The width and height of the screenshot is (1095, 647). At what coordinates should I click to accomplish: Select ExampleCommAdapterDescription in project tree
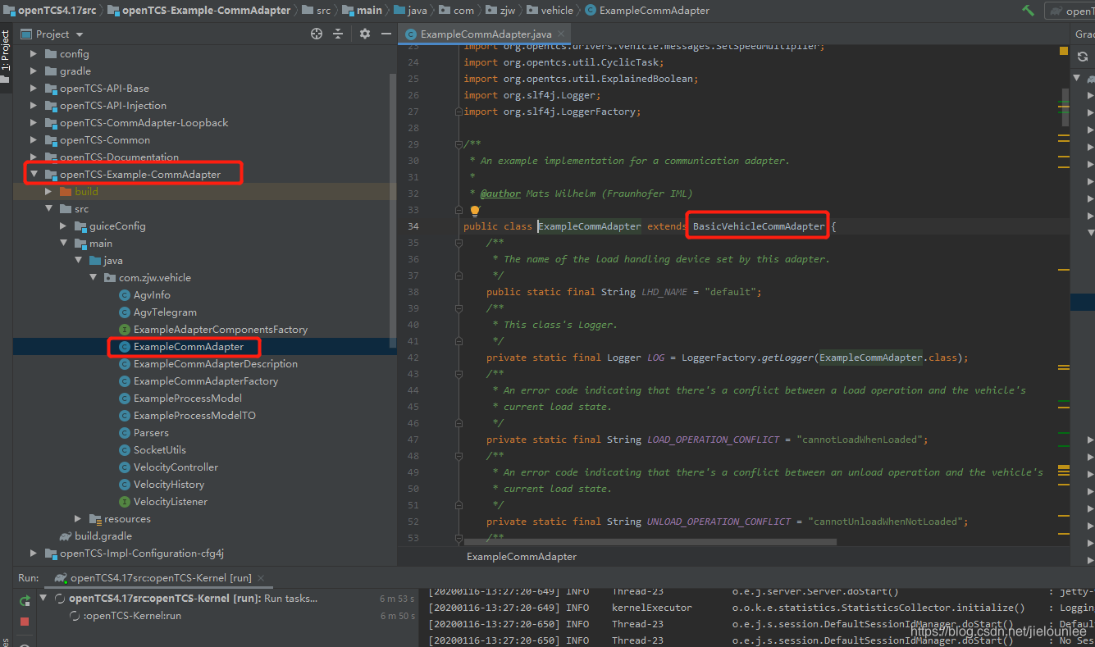(216, 364)
